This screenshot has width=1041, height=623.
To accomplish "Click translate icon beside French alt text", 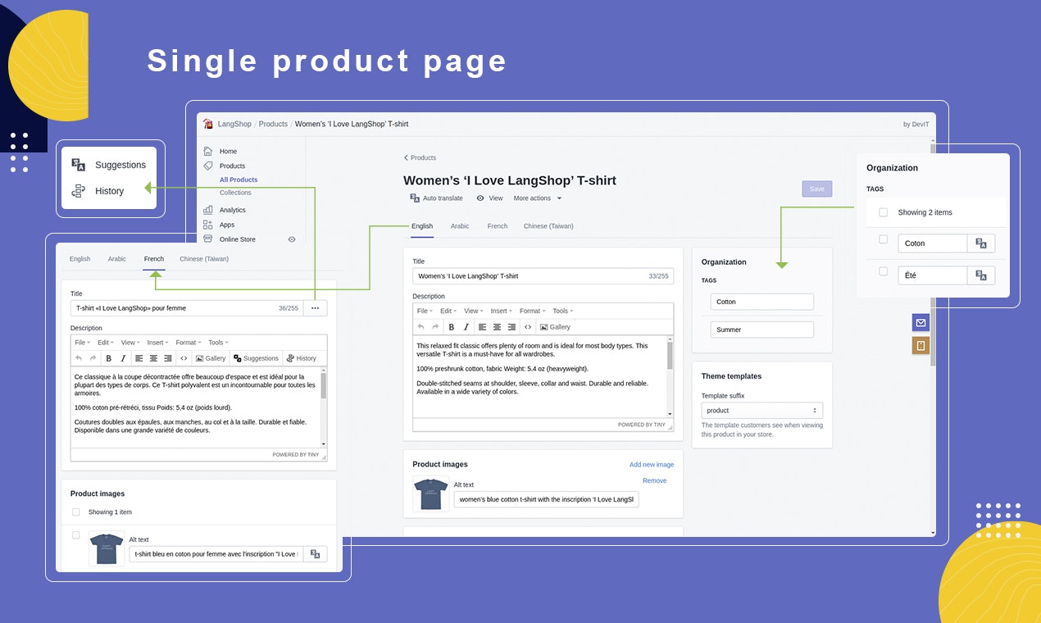I will [315, 554].
